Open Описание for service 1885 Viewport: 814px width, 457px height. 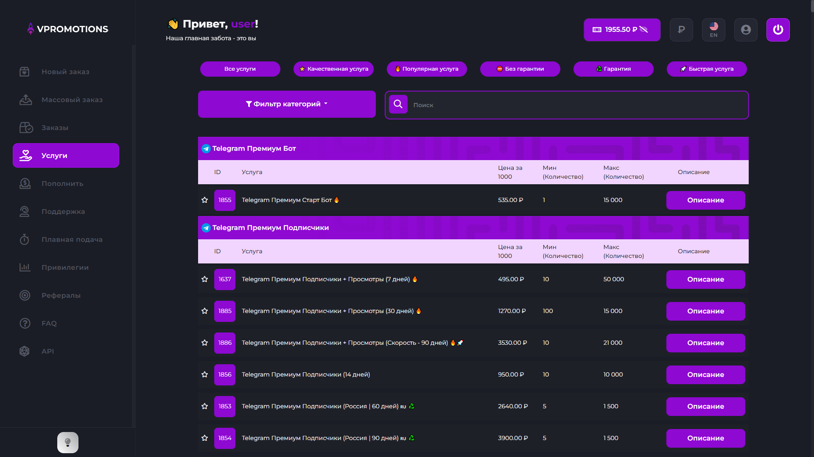705,311
